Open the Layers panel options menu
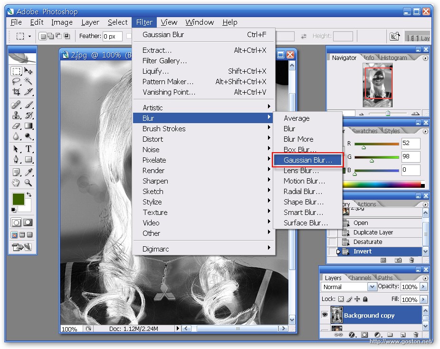The image size is (440, 349). 425,278
